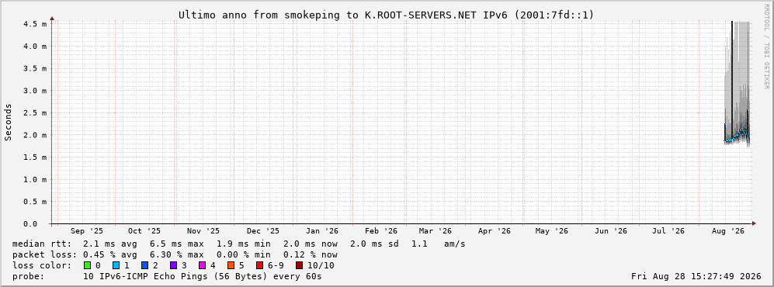The height and width of the screenshot is (287, 774).
Task: Click the magenta loss color 4 swatch
Action: pyautogui.click(x=203, y=265)
